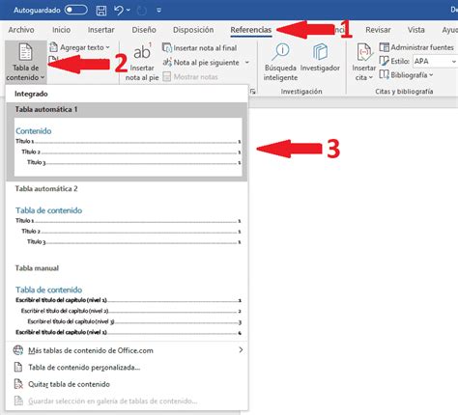Click the Investigación group label
The width and height of the screenshot is (458, 415).
[301, 92]
